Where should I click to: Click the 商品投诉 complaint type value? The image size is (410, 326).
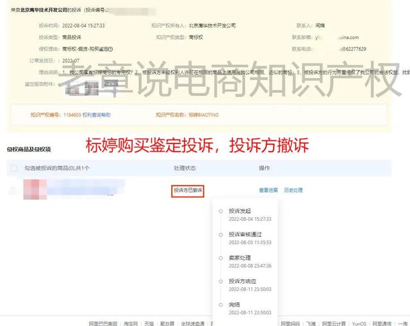point(72,37)
